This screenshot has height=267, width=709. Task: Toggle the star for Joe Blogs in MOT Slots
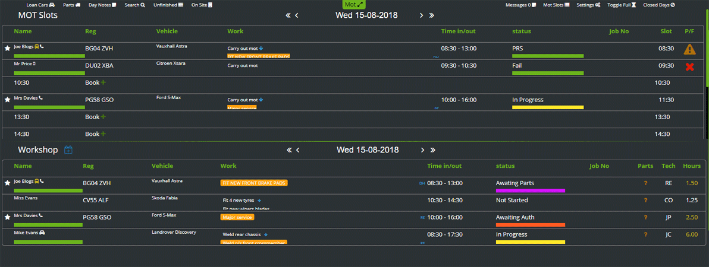coord(8,48)
